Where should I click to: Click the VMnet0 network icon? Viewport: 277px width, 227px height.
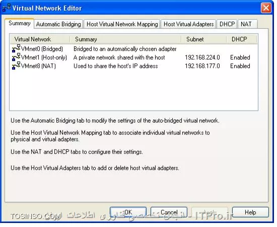[x=16, y=48]
